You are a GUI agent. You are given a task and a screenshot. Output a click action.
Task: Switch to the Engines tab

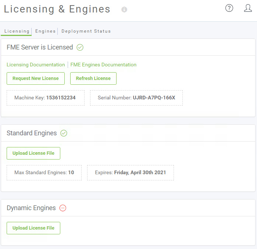click(x=45, y=31)
